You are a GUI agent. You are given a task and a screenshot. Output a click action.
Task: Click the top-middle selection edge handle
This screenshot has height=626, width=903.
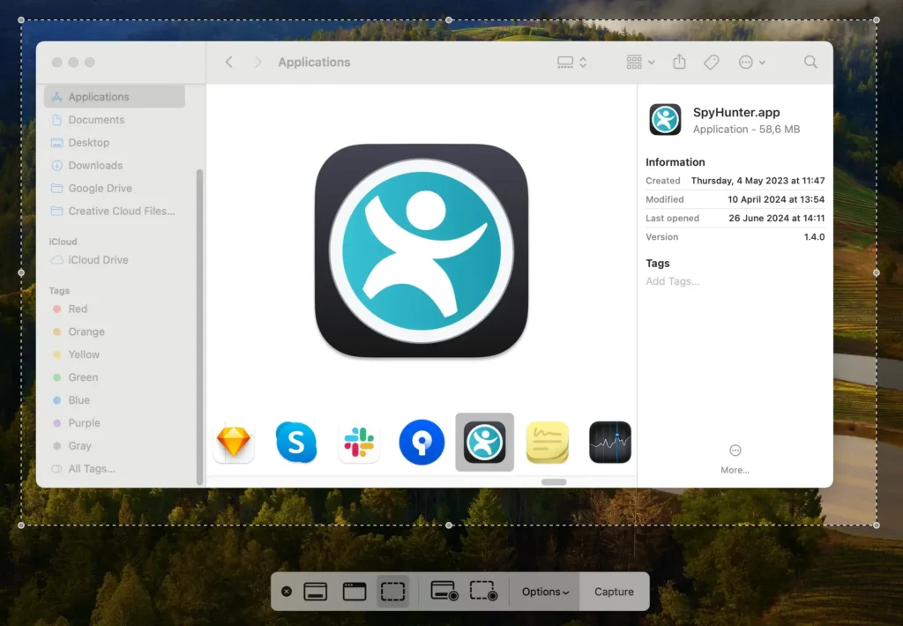point(449,19)
